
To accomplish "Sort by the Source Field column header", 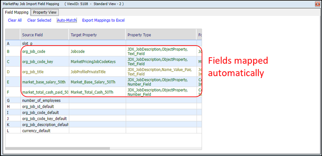I will click(x=45, y=35).
